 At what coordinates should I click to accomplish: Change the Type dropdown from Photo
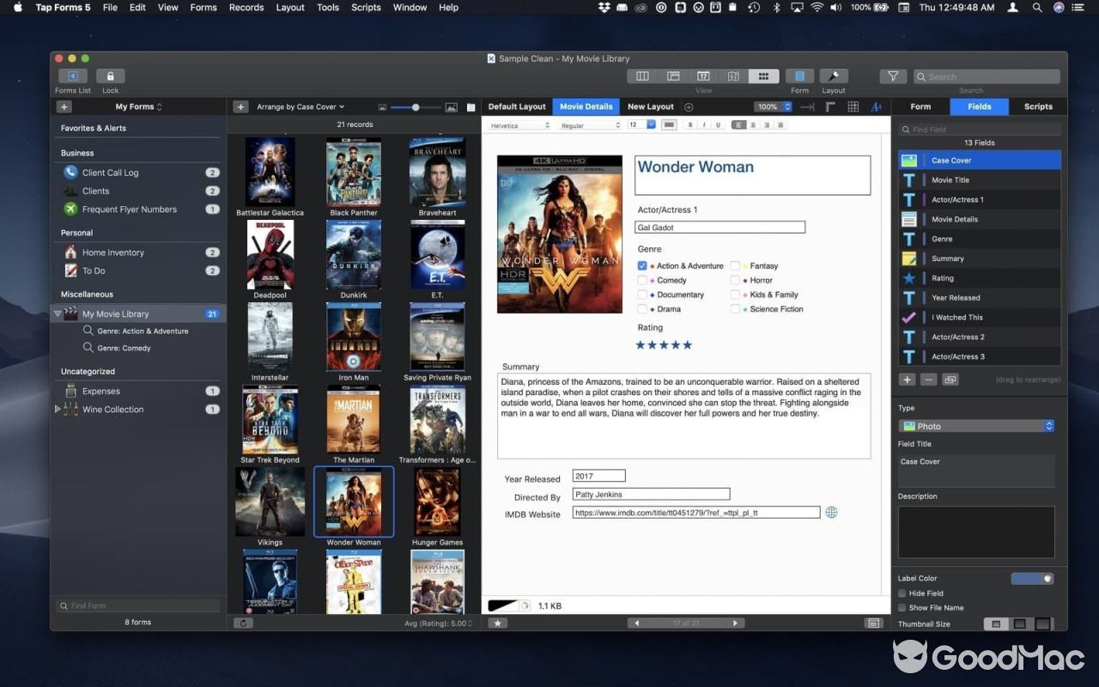(976, 426)
